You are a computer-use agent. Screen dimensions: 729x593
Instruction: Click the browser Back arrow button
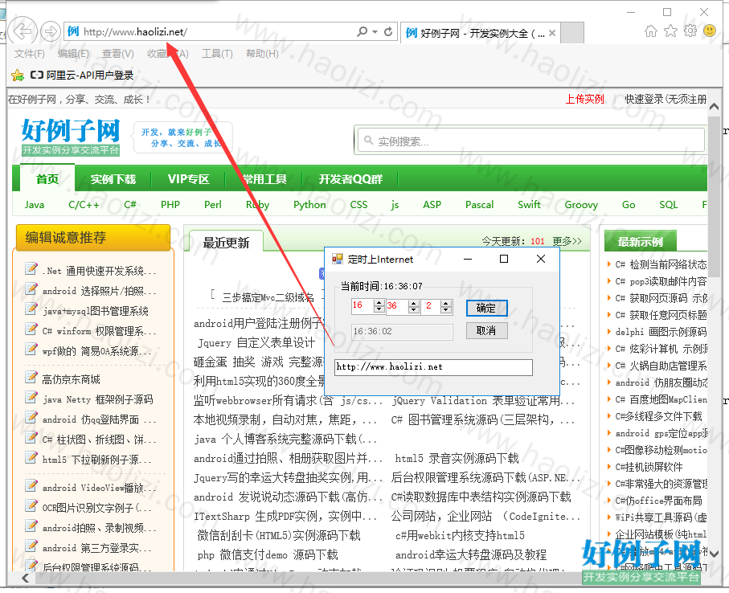(x=22, y=31)
